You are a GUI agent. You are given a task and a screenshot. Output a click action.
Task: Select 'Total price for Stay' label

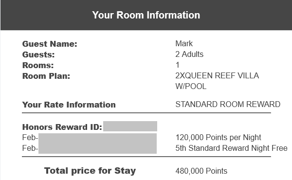(x=90, y=171)
